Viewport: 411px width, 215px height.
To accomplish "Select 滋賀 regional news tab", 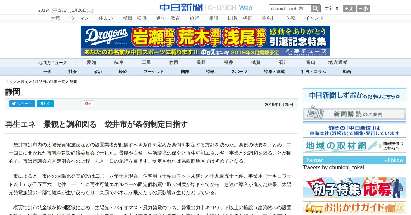I will click(x=256, y=62).
